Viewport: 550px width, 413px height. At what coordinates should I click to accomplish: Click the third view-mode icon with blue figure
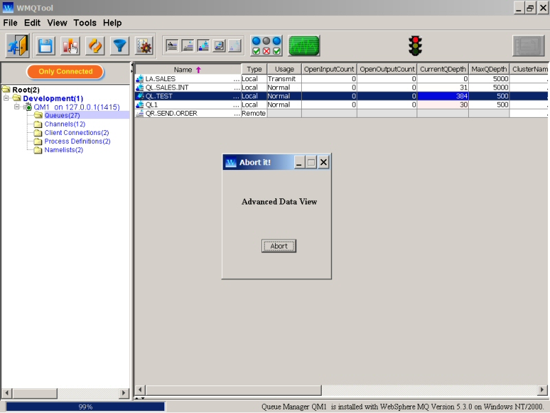pyautogui.click(x=203, y=45)
